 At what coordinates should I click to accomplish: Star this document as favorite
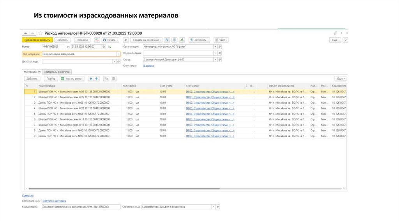(x=40, y=33)
